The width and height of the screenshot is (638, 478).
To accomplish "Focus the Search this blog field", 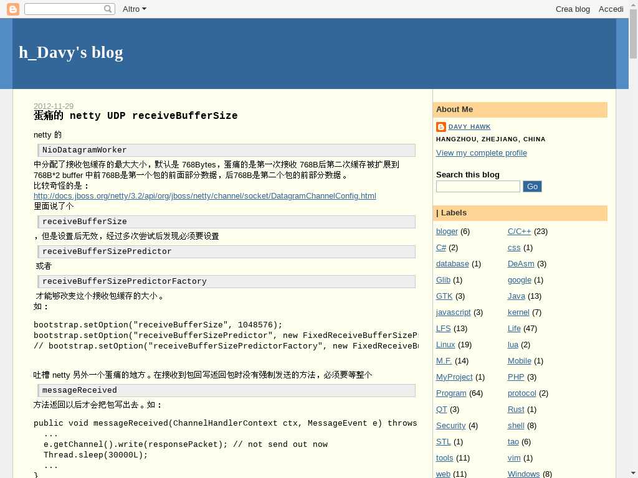I will (x=478, y=187).
